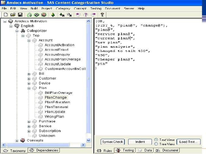The image size is (206, 154).
Task: Switch to the Data tab
Action: (x=145, y=150)
